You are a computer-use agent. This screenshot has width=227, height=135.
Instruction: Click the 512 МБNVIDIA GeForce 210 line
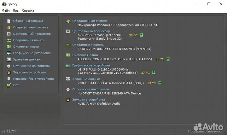(108, 73)
